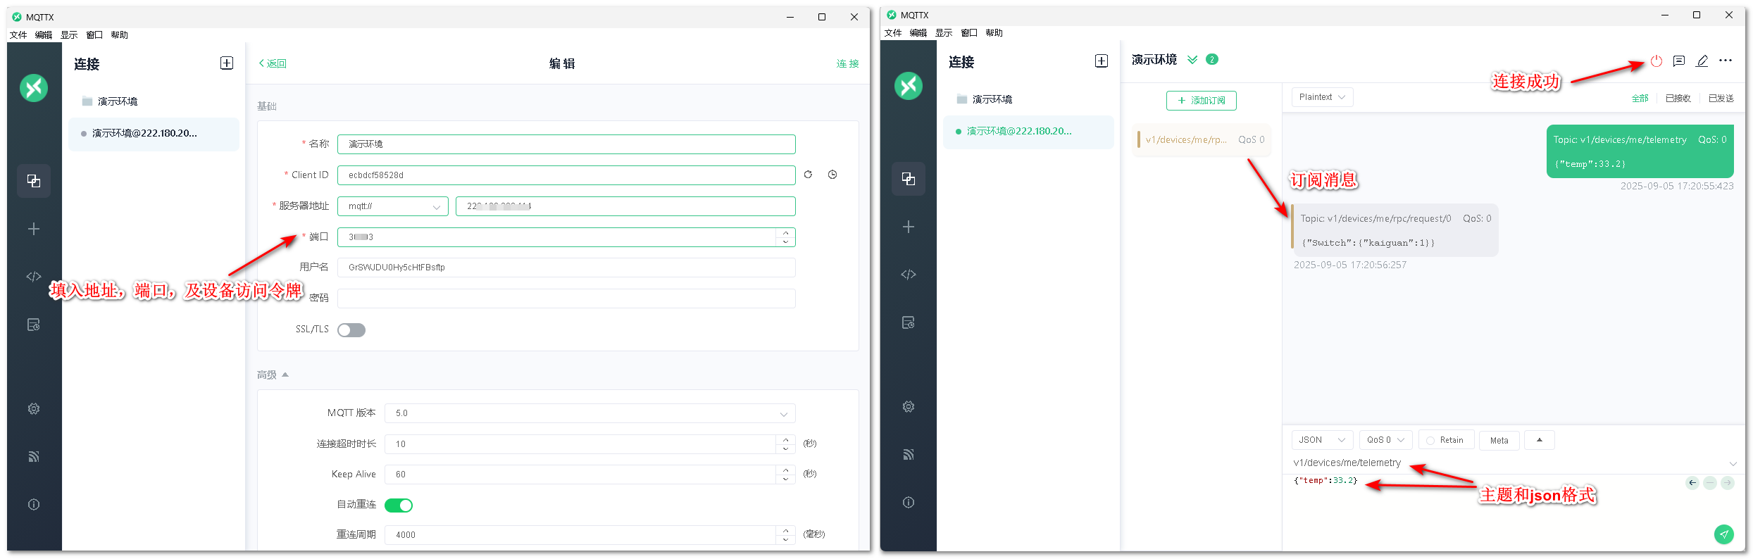The width and height of the screenshot is (1753, 559).
Task: Click the 添加订阅 button
Action: click(1201, 101)
